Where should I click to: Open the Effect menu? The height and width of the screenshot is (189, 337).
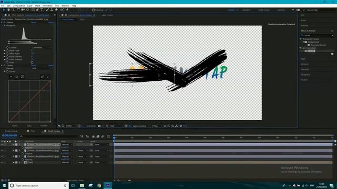pos(37,6)
